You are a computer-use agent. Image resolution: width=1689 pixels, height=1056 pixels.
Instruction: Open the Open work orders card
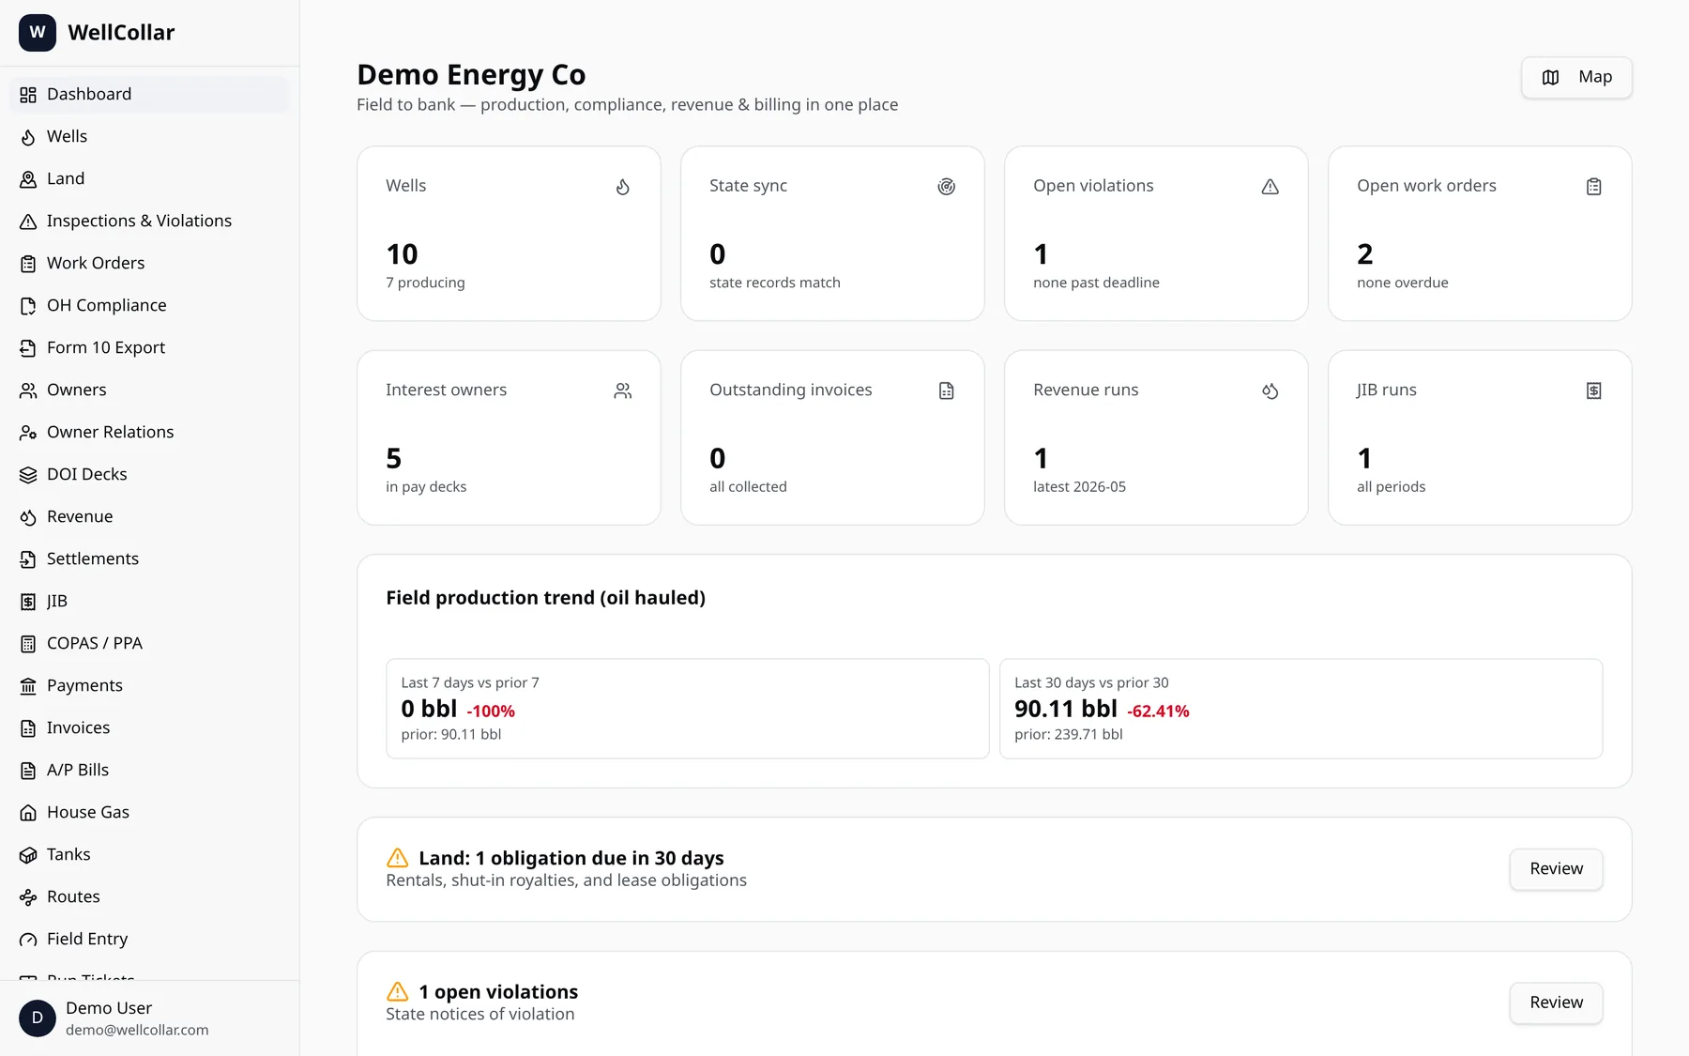tap(1480, 234)
